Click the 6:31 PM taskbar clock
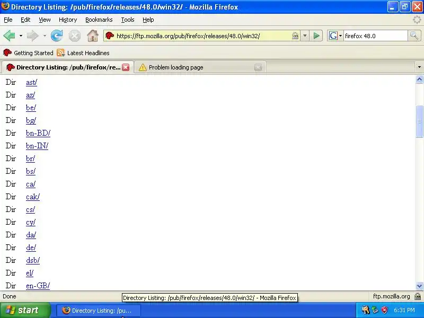Screen dimensions: 424x318 [404, 310]
